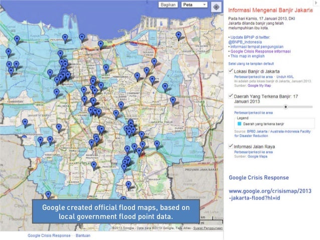
Task: Click the Ciputat map label
Action: [21, 206]
